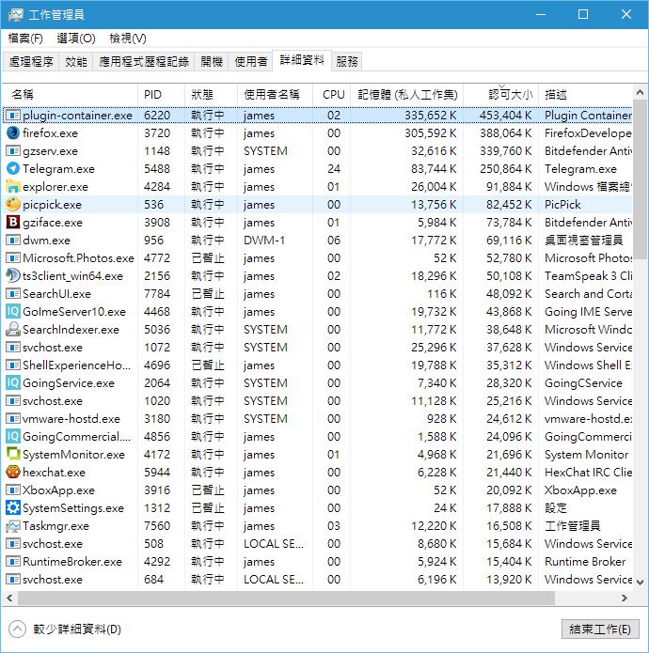This screenshot has width=649, height=653.
Task: Click the vertical scrollbar down arrow
Action: pyautogui.click(x=641, y=583)
